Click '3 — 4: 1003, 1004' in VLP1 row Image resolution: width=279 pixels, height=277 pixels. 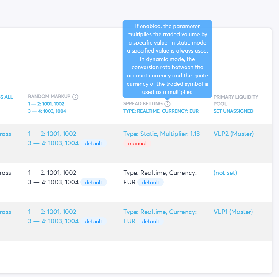[x=53, y=221]
